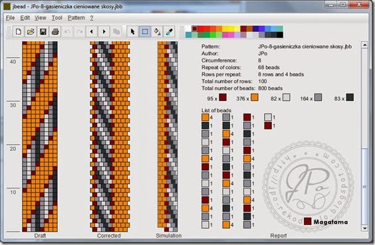375x245 pixels.
Task: Select the dark red palette color
Action: click(x=195, y=29)
